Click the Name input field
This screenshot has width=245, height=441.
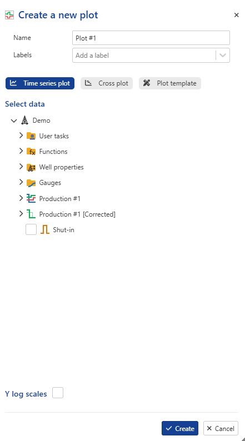(151, 38)
